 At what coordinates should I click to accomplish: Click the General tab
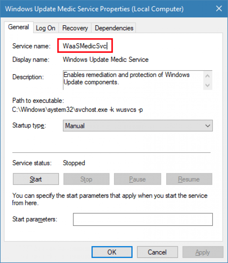tap(19, 27)
